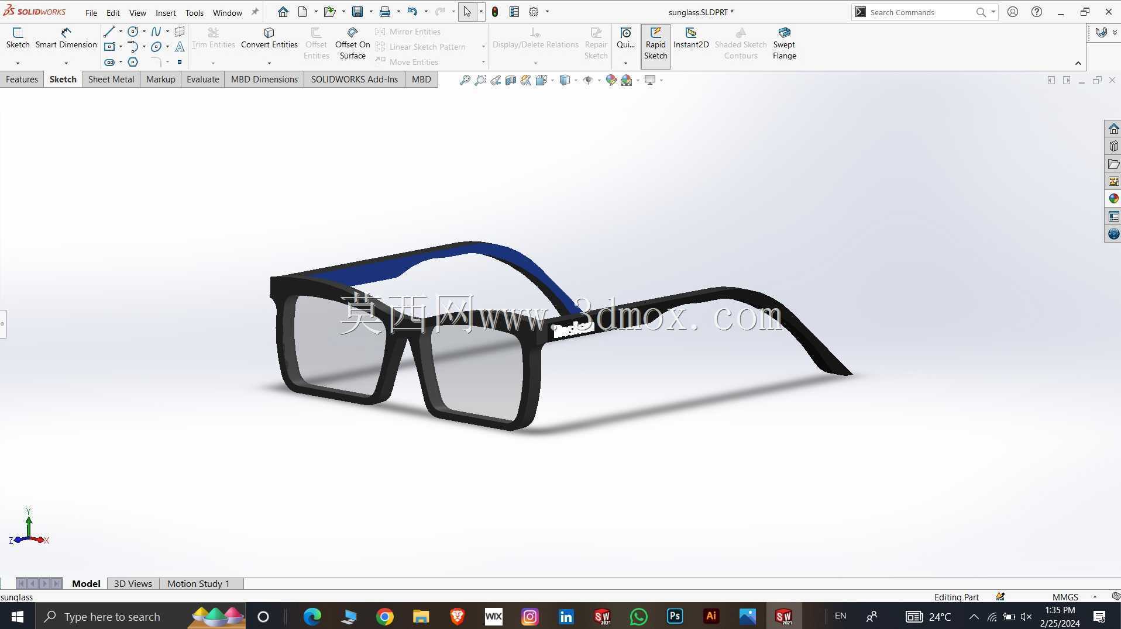Click the Swept Flange tool
This screenshot has width=1121, height=629.
point(784,43)
